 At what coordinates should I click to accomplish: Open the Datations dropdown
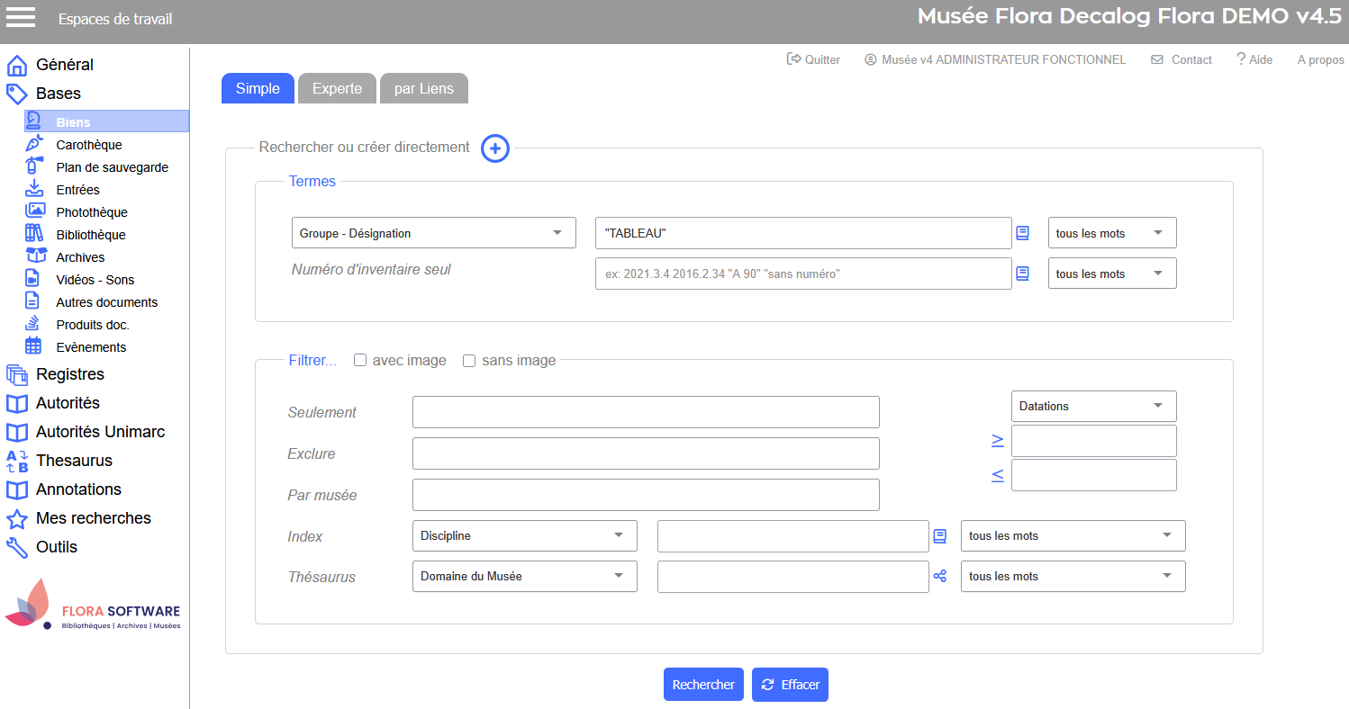click(1093, 406)
